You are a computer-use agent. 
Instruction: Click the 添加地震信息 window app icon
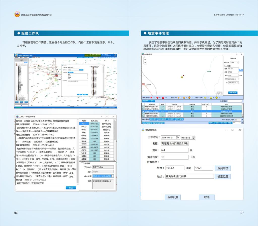(143, 130)
